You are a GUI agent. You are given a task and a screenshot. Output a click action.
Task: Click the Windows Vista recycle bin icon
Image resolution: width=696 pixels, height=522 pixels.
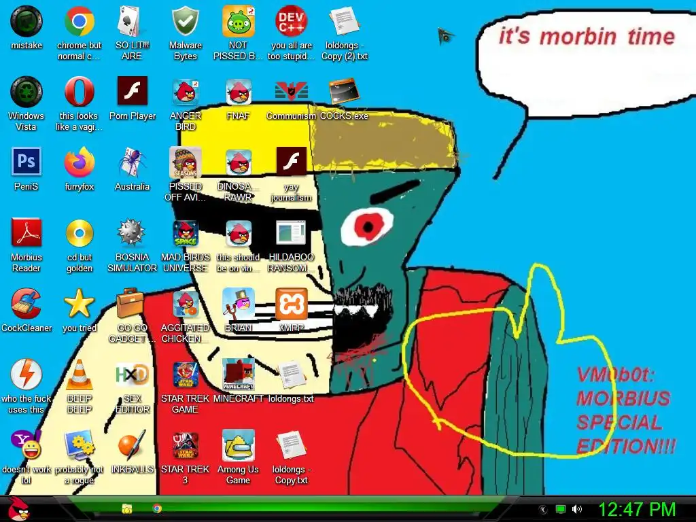click(27, 92)
